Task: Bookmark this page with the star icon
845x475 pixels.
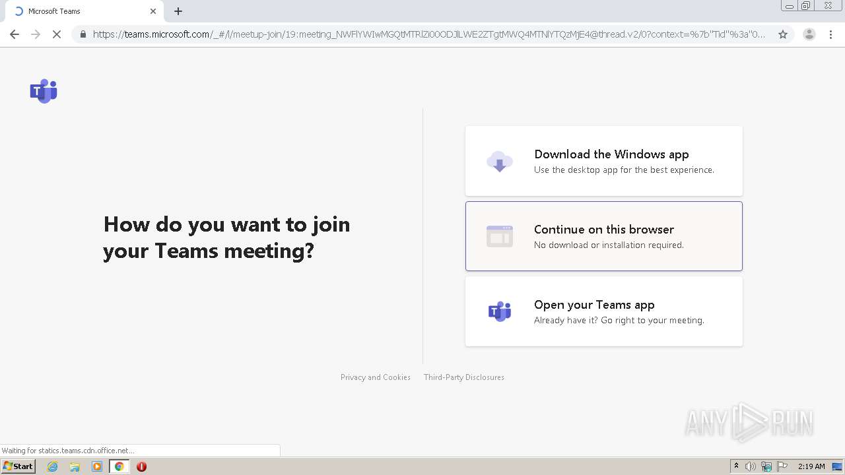Action: (783, 34)
